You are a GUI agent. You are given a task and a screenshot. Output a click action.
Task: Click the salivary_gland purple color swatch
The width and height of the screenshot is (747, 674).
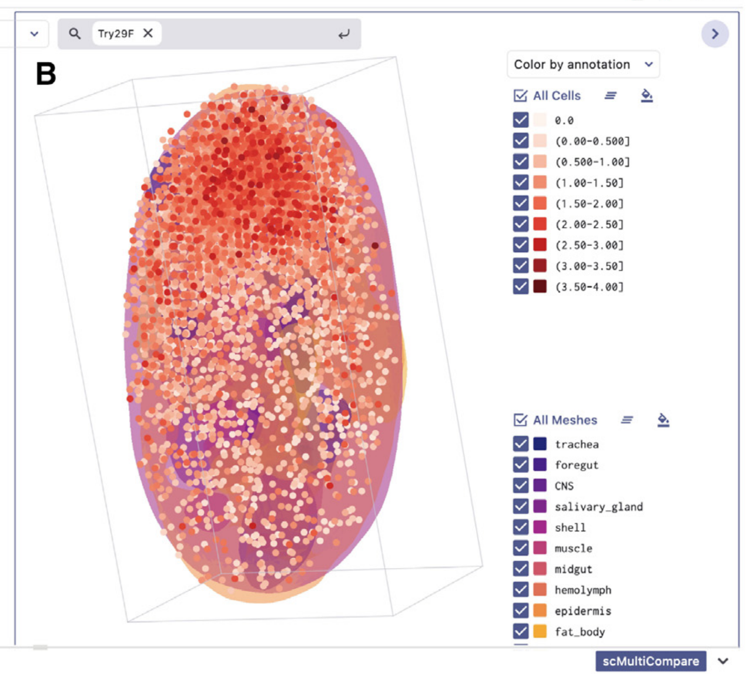click(540, 506)
